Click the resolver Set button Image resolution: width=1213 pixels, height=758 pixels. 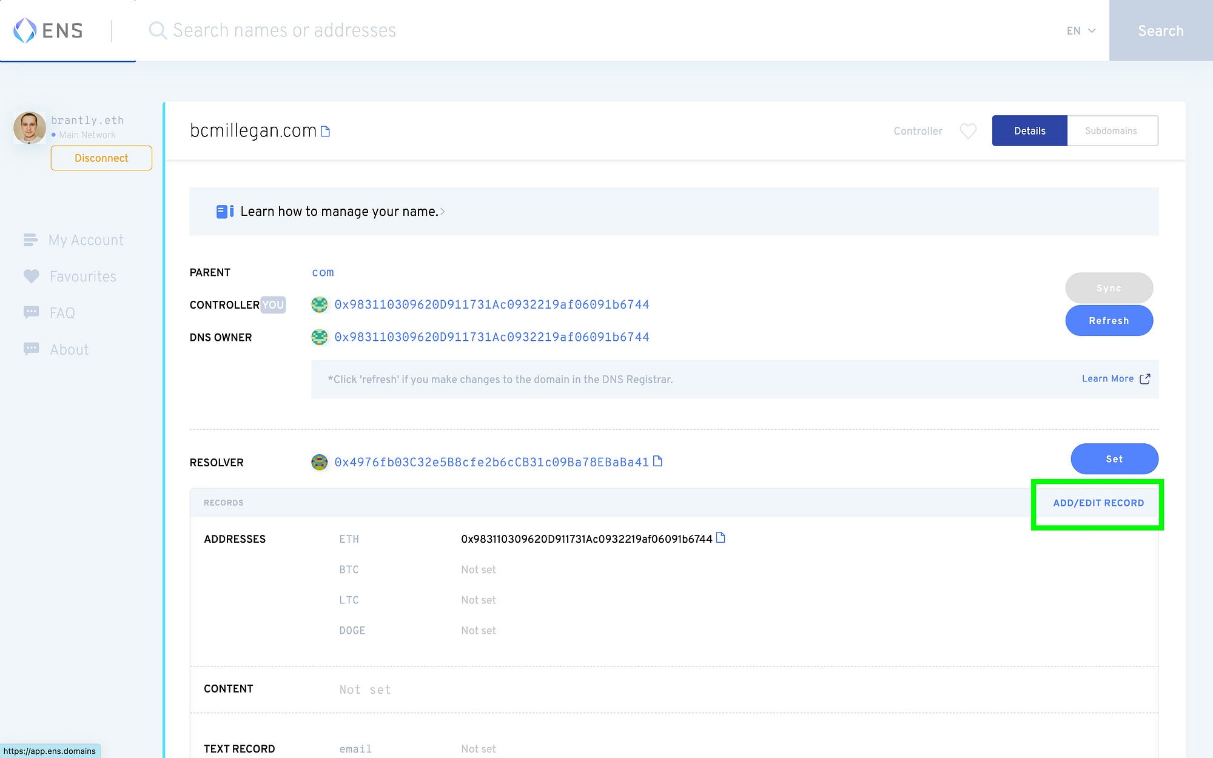click(x=1114, y=459)
